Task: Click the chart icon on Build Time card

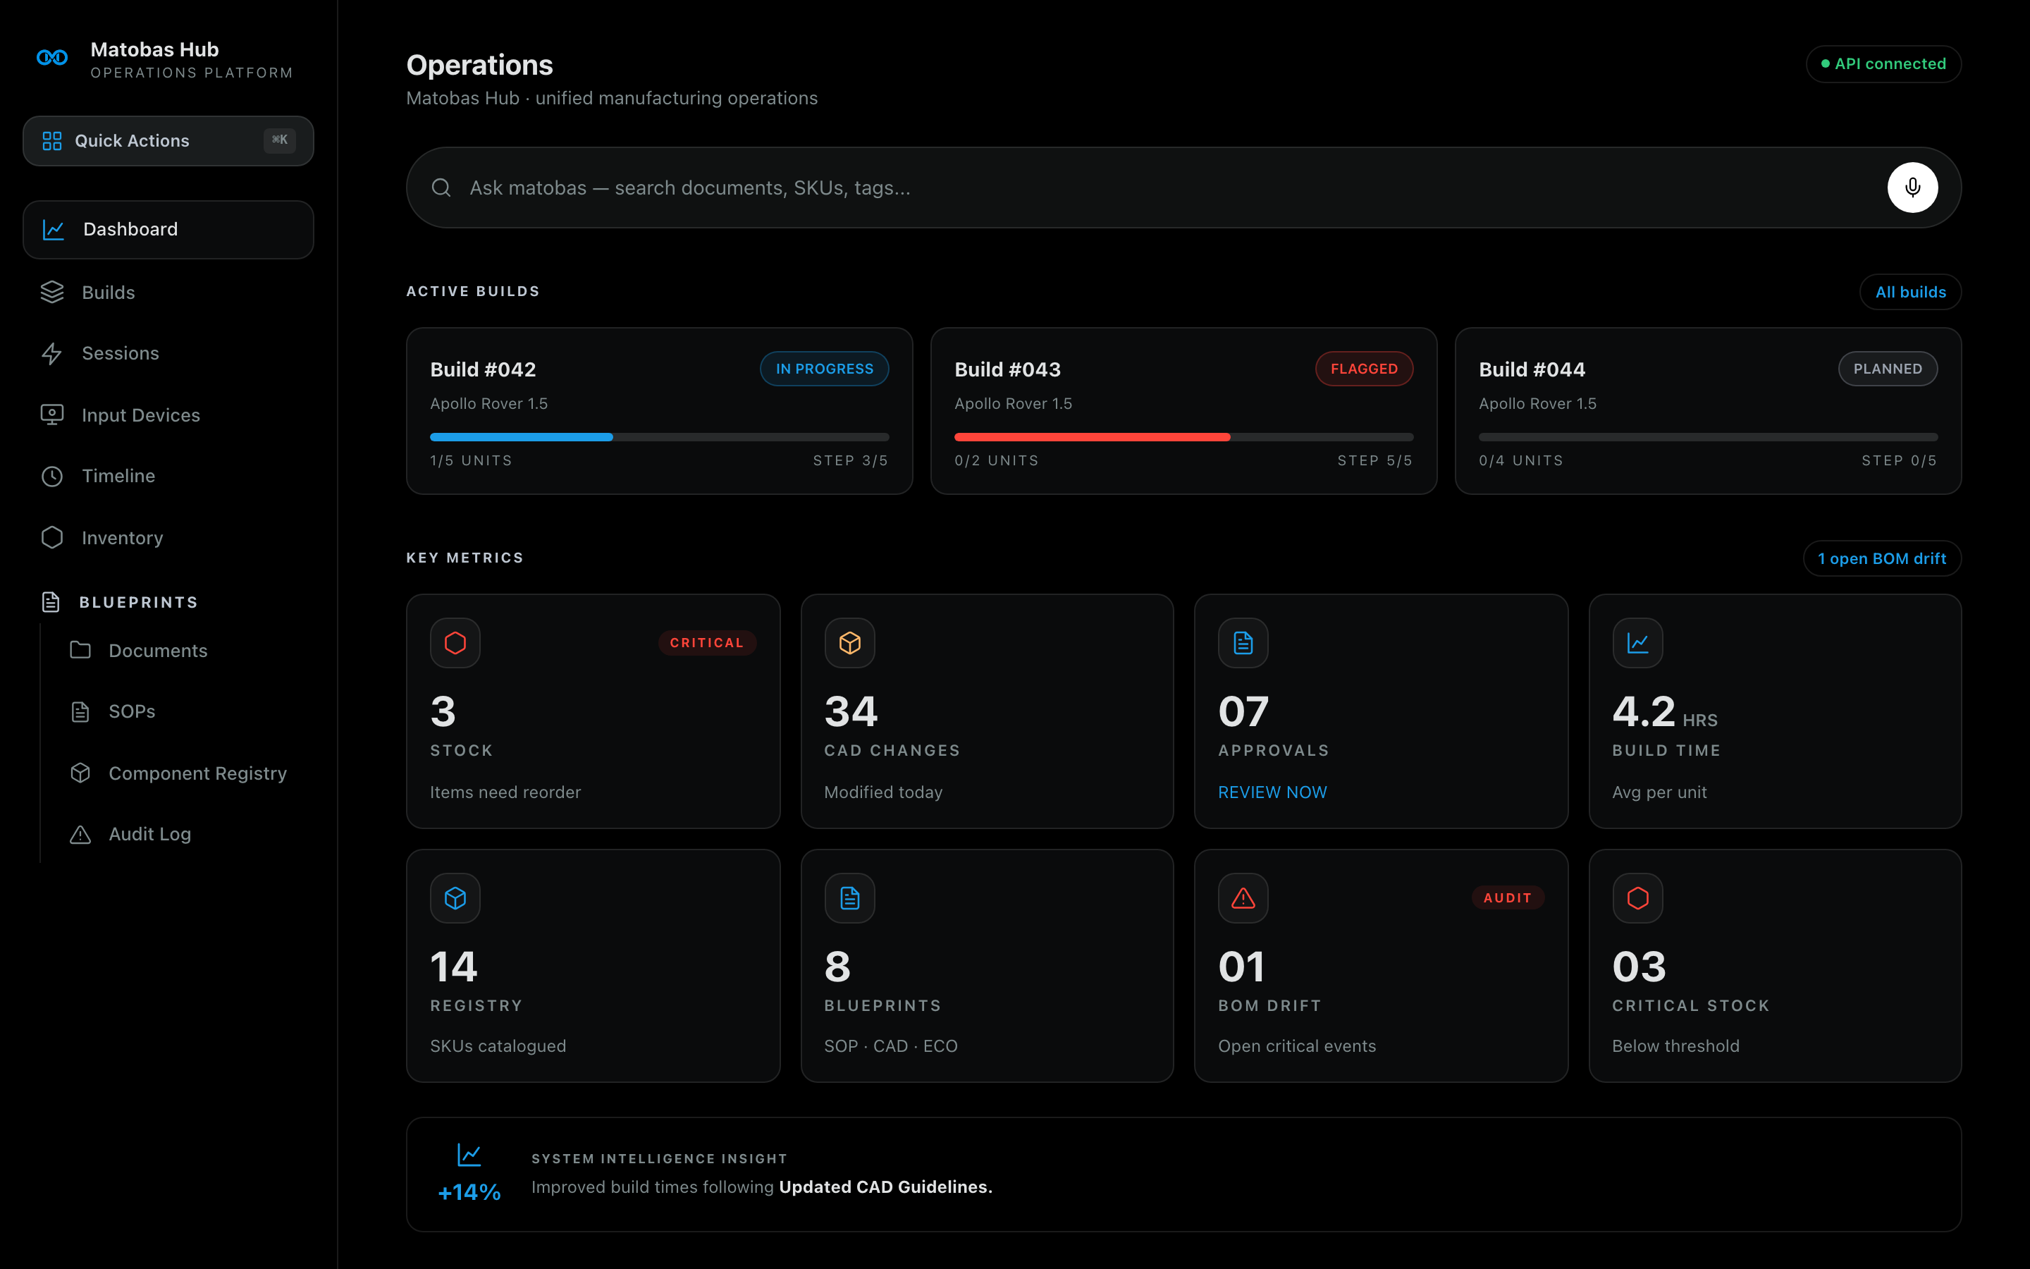Action: [x=1637, y=643]
